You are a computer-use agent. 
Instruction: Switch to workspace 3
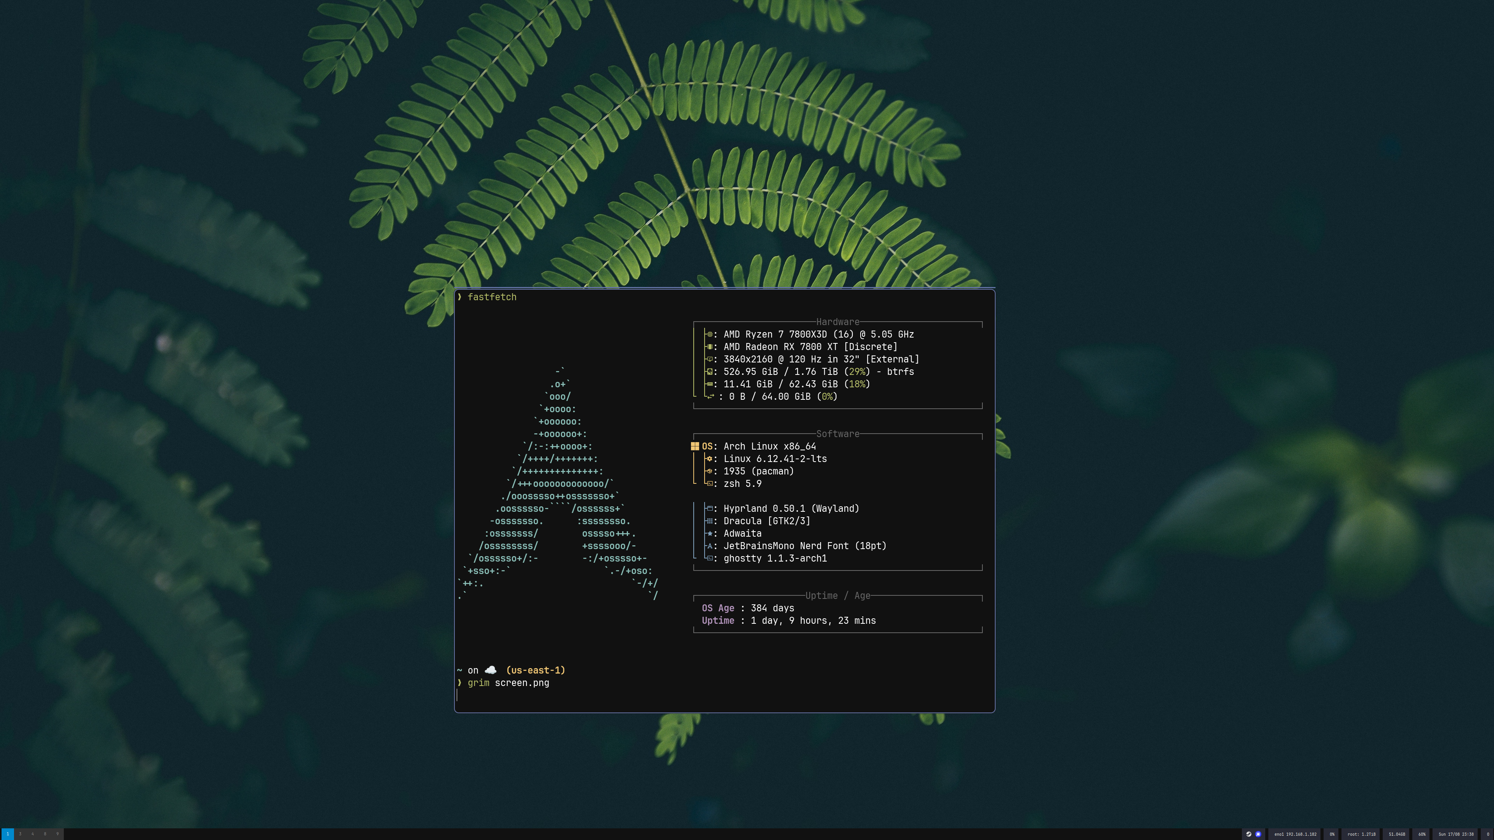20,834
